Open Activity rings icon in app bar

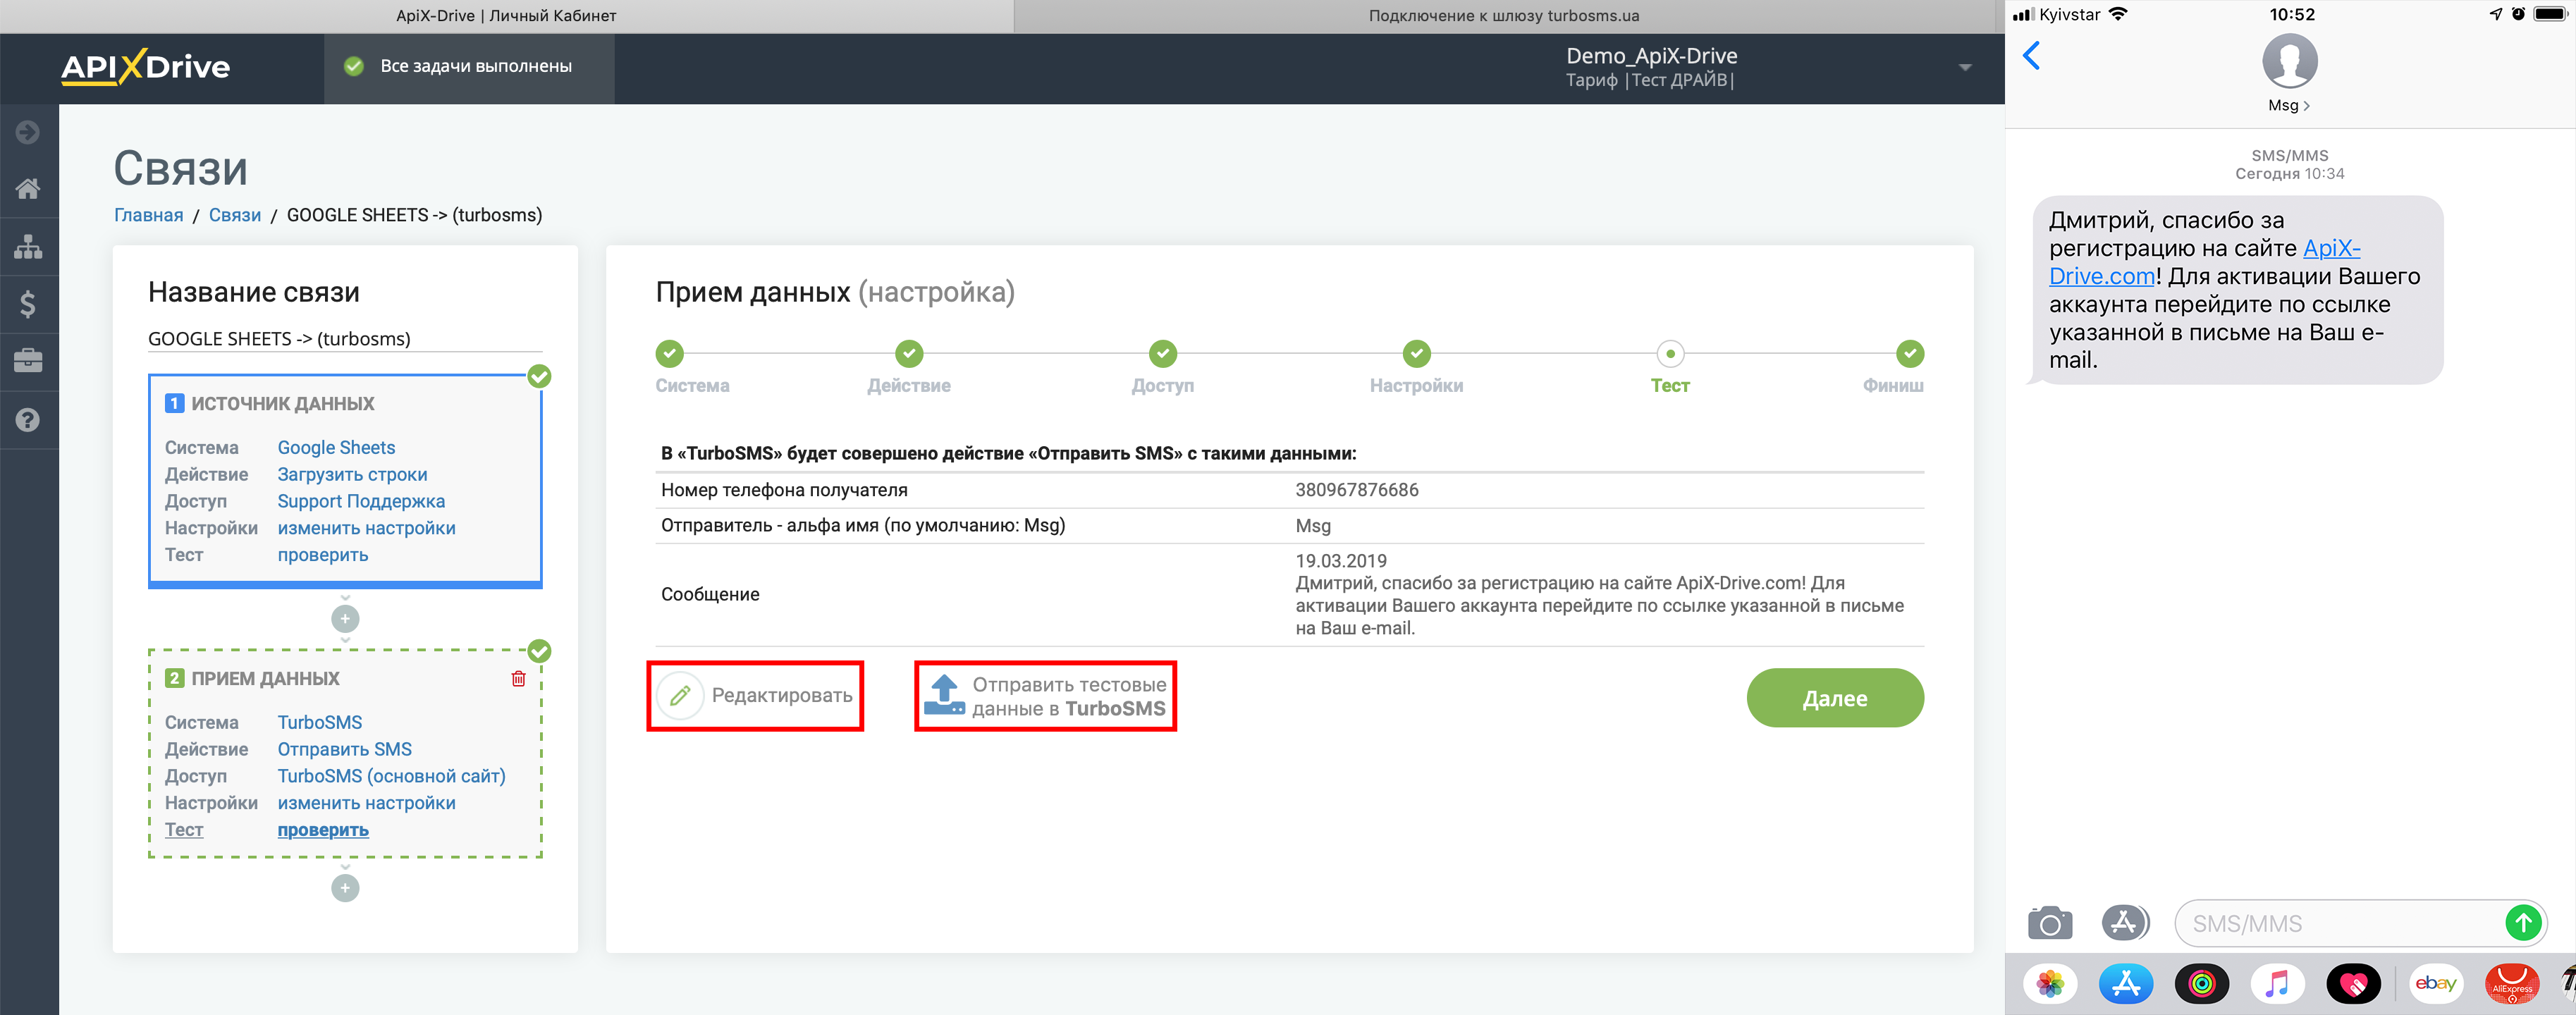pyautogui.click(x=2201, y=984)
